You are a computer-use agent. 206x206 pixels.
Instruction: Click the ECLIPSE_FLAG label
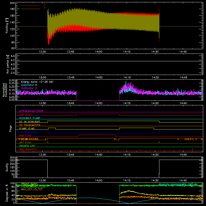coord(28,132)
